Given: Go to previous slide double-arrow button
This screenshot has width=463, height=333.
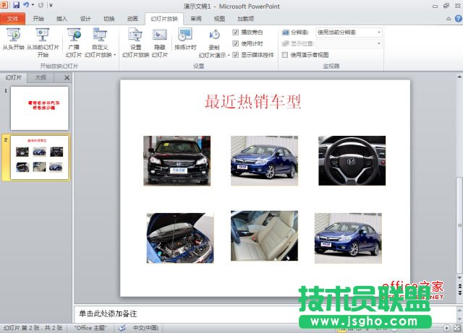Looking at the screenshot, I should point(459,286).
